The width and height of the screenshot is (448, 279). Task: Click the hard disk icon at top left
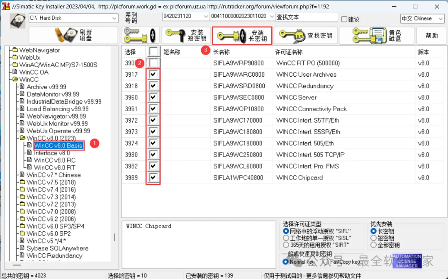(17, 21)
